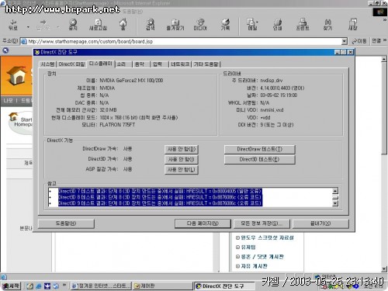
Task: Expand the address bar dropdown arrow
Action: point(344,41)
